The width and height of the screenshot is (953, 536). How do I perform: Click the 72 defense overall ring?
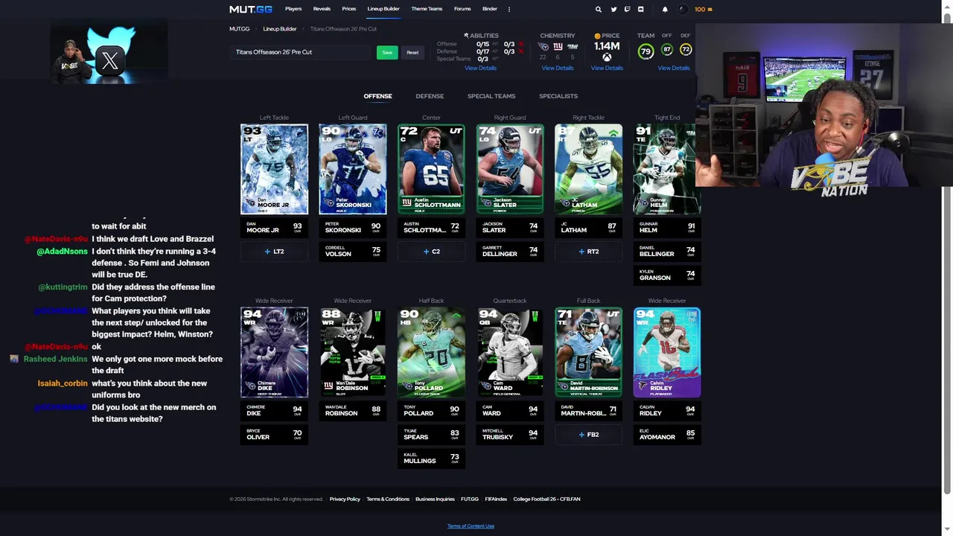point(686,50)
